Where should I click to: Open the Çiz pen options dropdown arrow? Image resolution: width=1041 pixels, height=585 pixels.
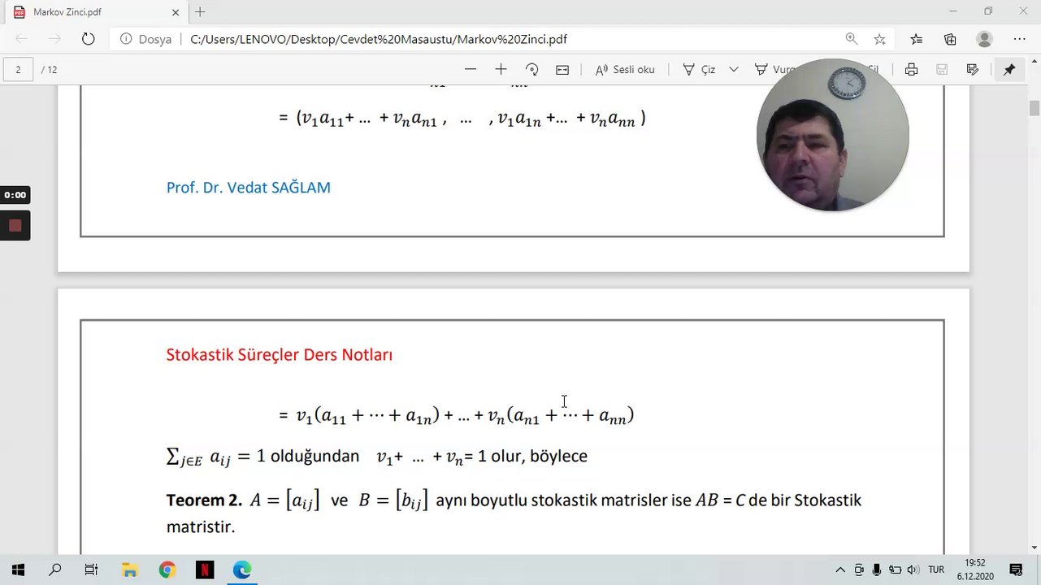(x=734, y=70)
